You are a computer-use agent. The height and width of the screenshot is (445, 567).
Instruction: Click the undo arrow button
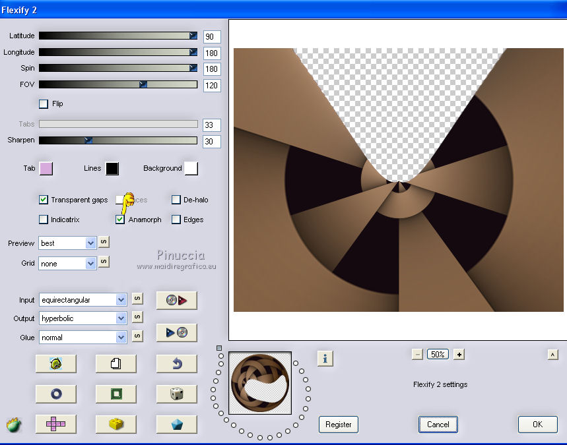click(x=176, y=363)
